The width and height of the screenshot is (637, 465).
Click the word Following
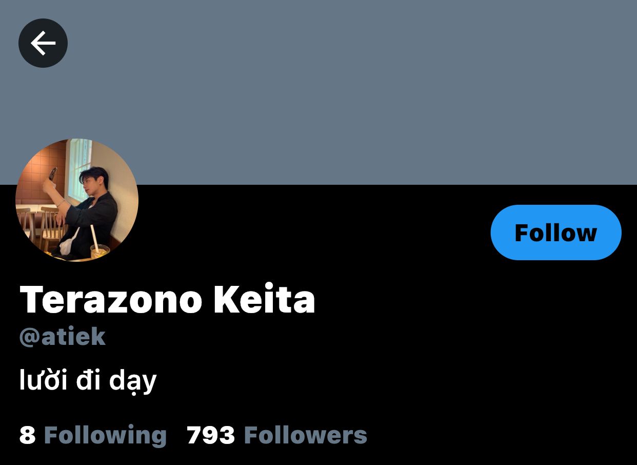coord(106,435)
